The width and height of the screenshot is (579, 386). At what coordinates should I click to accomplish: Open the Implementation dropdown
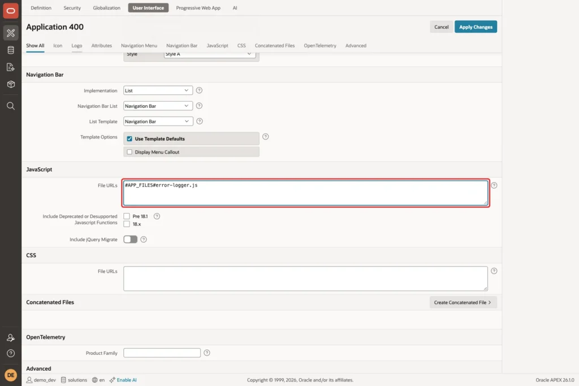coord(158,90)
